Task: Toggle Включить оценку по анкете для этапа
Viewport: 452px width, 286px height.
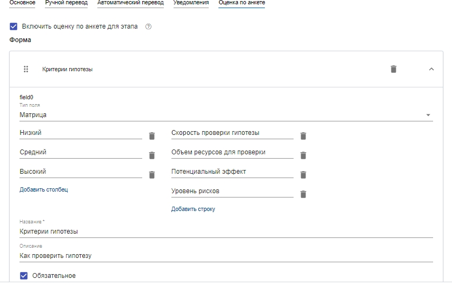Action: [x=14, y=26]
